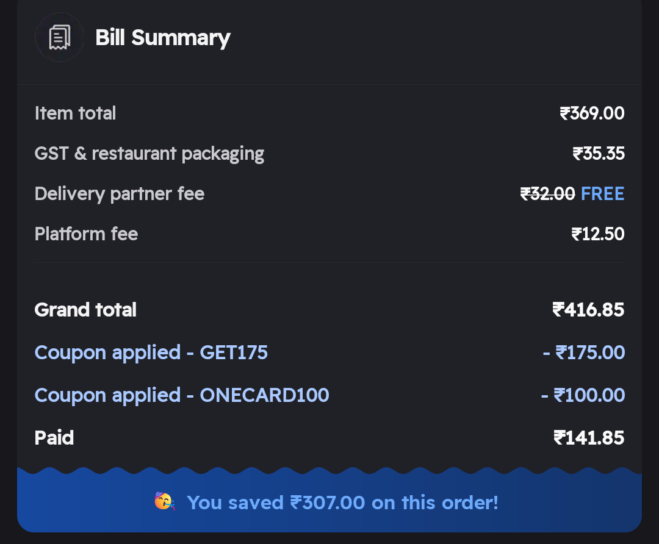Click the ₹175.00 coupon discount amount
659x544 pixels.
[x=584, y=353]
